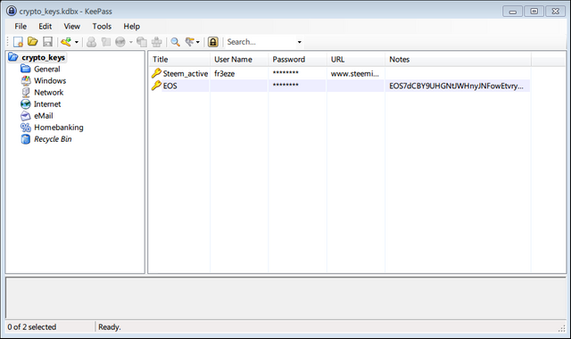Click the crypto_keys open folder icon
The height and width of the screenshot is (339, 571).
(x=13, y=57)
